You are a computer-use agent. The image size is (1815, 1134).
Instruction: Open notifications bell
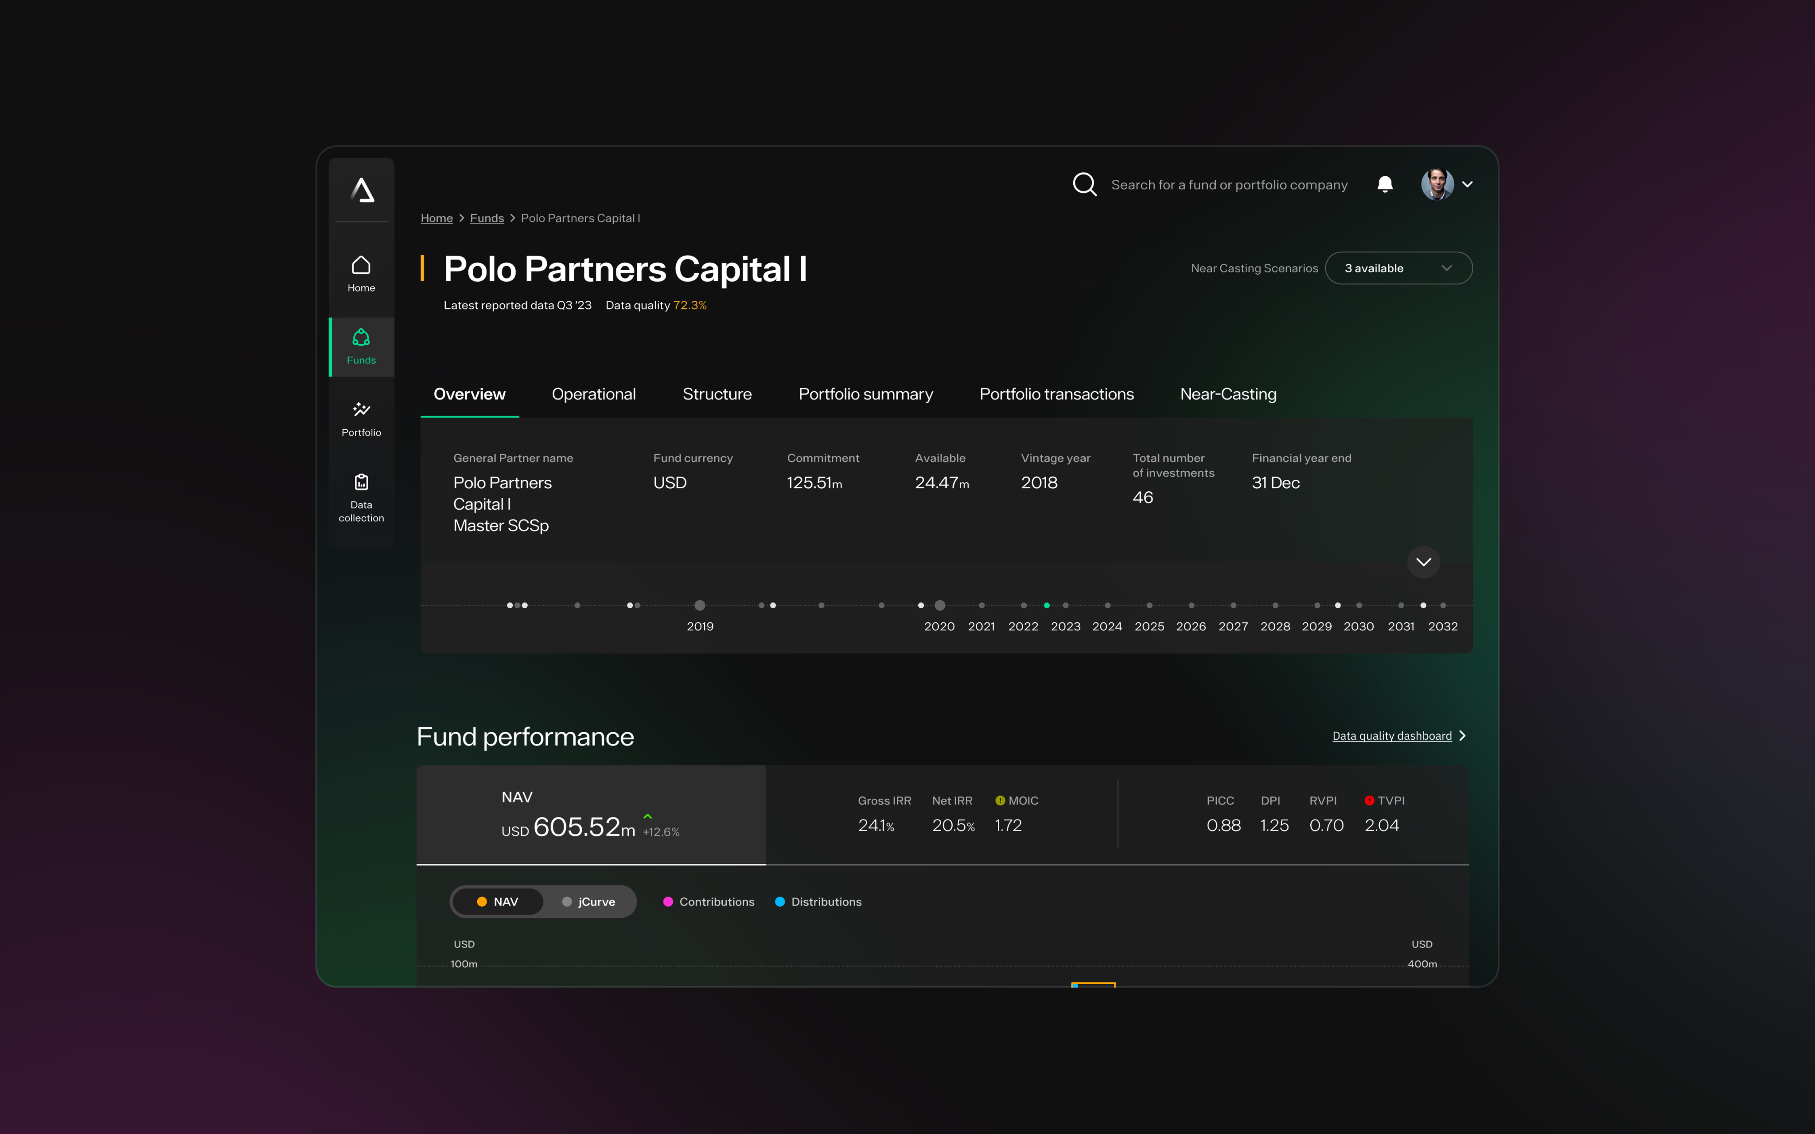tap(1384, 185)
